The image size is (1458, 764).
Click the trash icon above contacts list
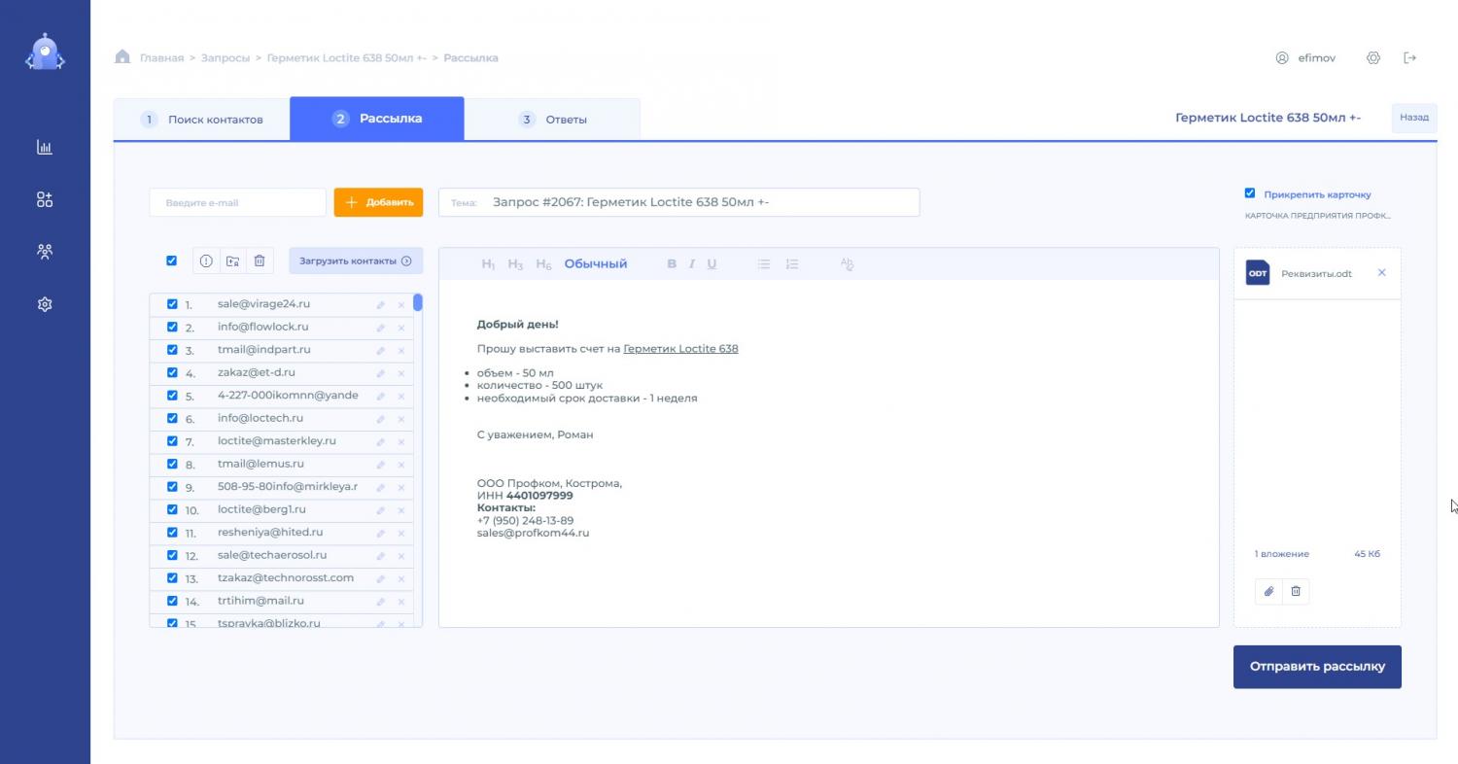260,260
